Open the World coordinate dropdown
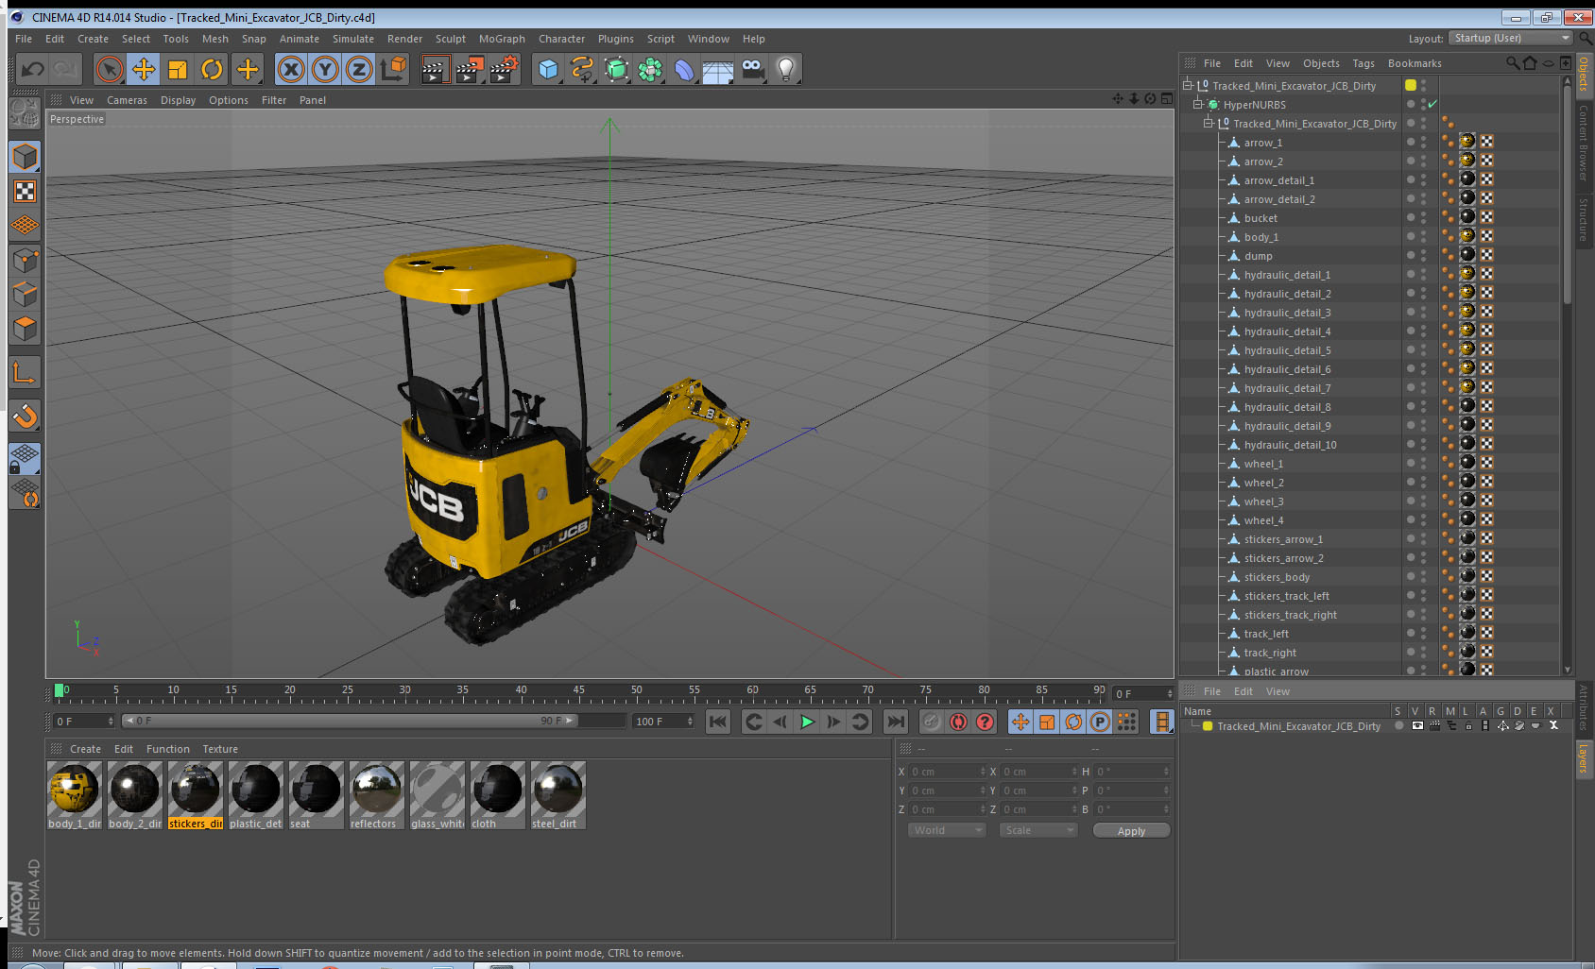This screenshot has width=1595, height=969. tap(947, 830)
